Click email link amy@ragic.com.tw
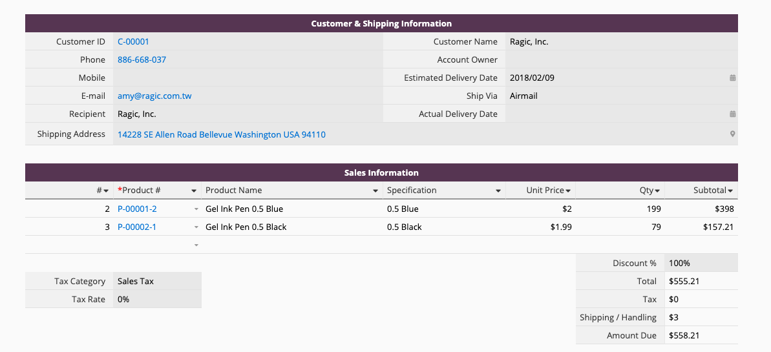 154,96
